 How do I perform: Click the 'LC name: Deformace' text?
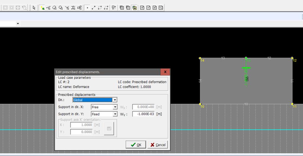click(74, 87)
